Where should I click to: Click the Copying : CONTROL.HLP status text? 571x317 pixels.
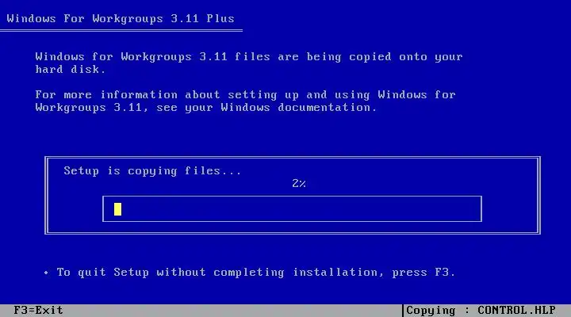click(481, 311)
